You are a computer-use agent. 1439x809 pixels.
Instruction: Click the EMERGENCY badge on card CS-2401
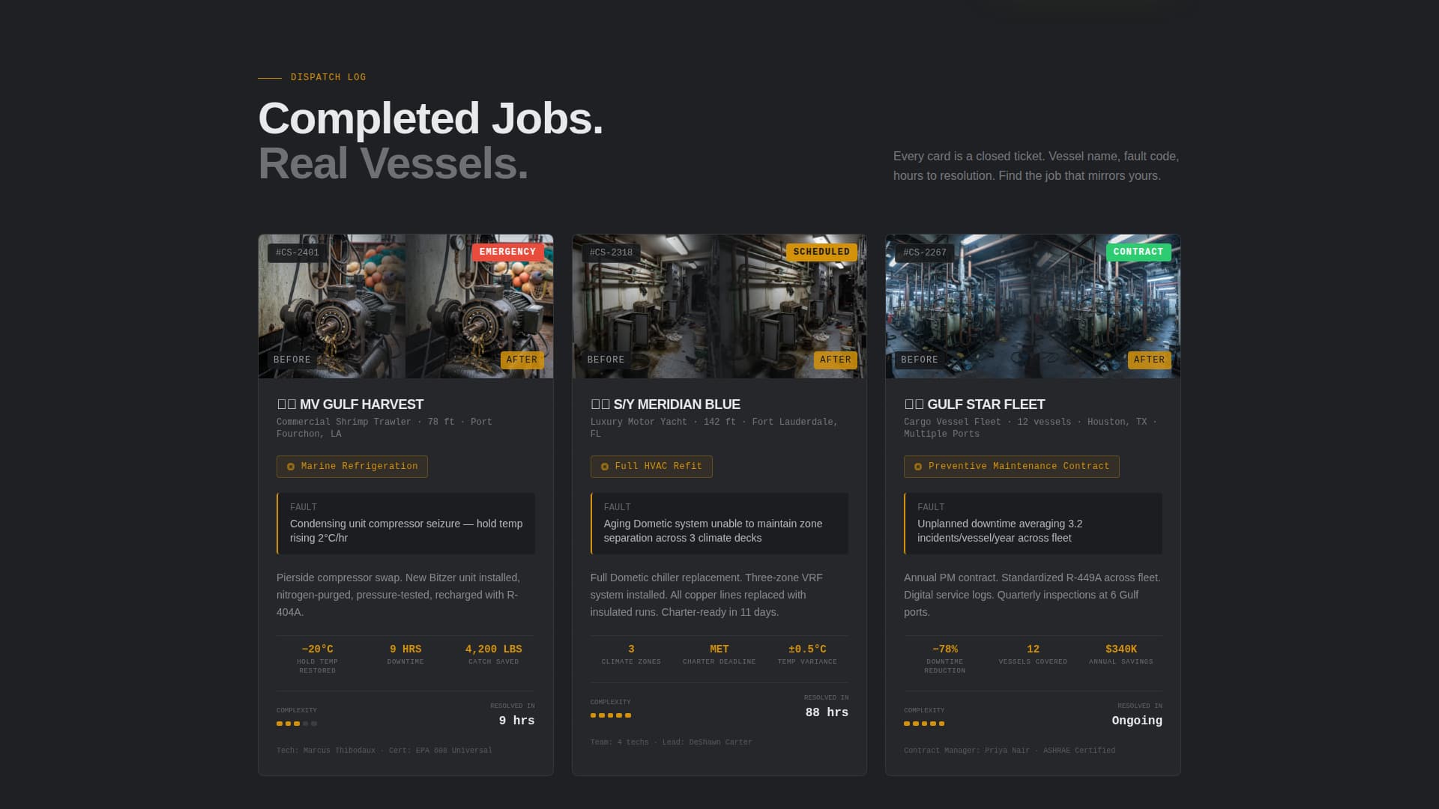(x=508, y=252)
